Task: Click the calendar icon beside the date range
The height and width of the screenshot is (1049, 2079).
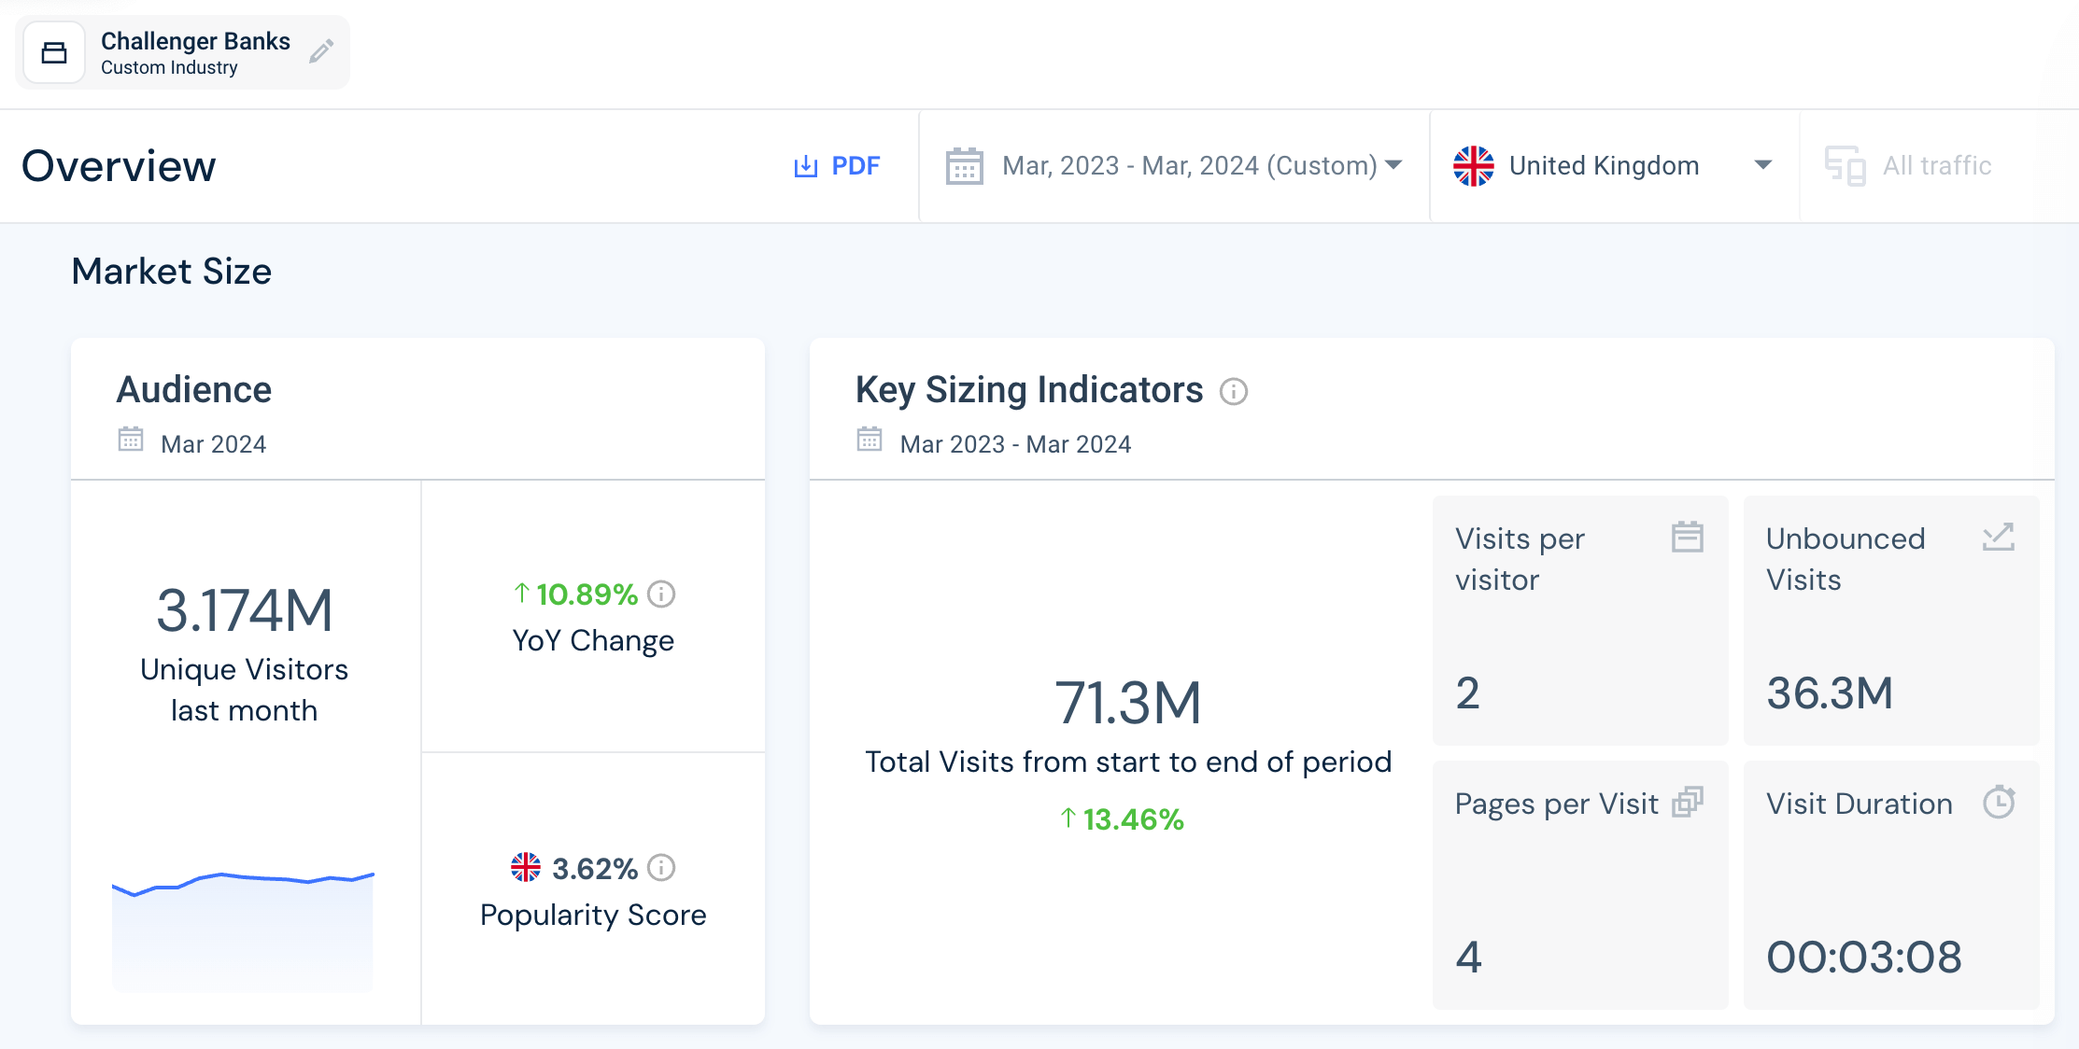Action: (964, 165)
